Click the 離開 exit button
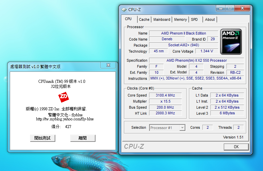Viewport: 263px width, 171px height. click(x=83, y=138)
